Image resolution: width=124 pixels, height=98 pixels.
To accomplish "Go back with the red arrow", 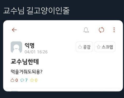I will (14, 30).
